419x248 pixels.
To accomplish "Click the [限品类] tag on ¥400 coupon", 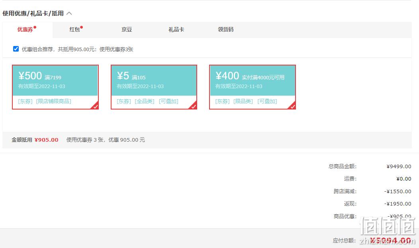I will 243,101.
